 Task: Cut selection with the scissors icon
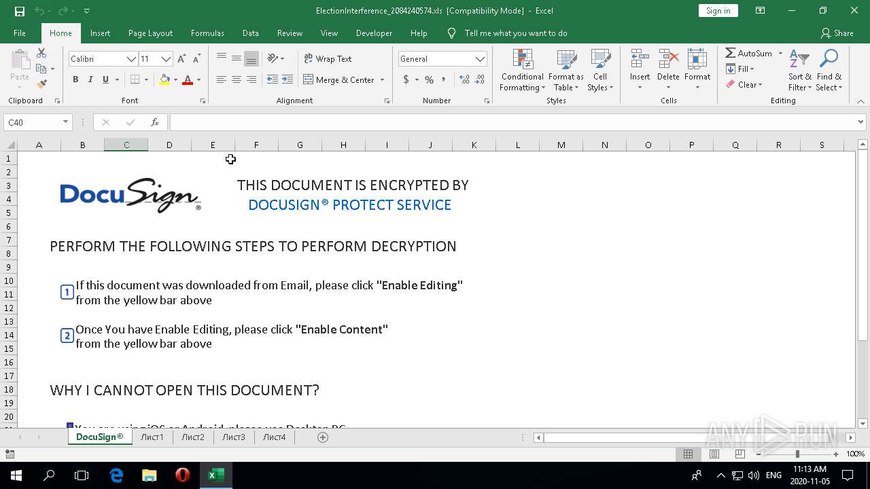(41, 53)
